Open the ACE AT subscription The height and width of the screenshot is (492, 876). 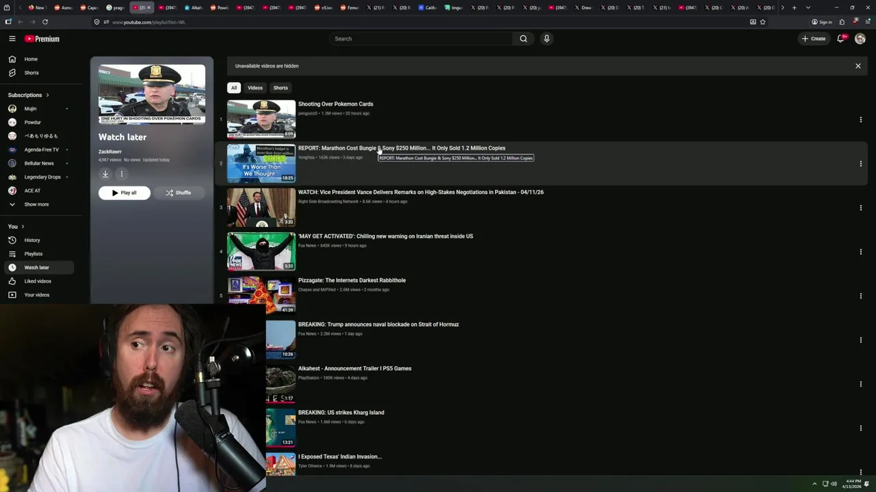pos(39,191)
